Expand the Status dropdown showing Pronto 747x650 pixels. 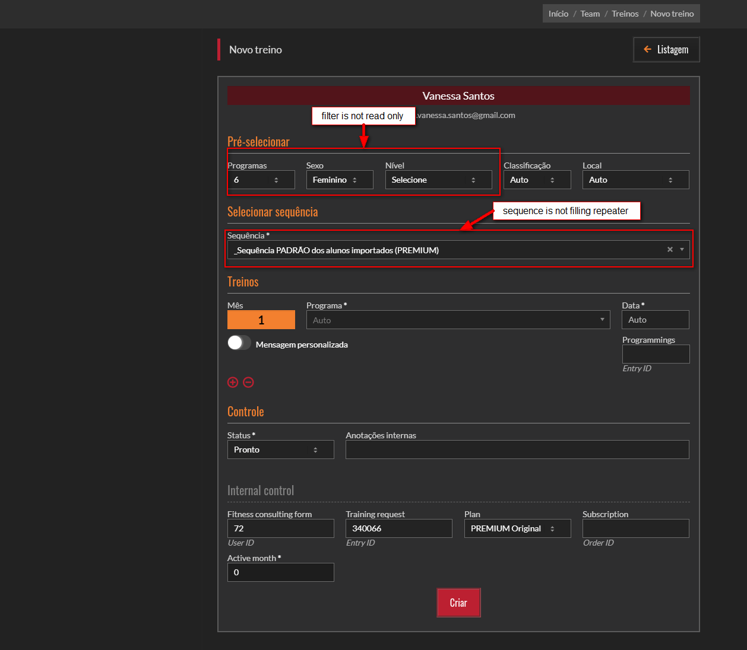click(280, 450)
